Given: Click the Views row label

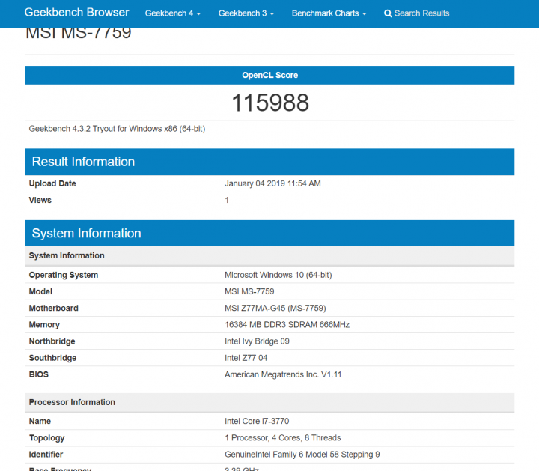Looking at the screenshot, I should pyautogui.click(x=40, y=200).
